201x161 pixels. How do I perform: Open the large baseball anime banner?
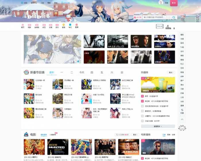(x=53, y=49)
